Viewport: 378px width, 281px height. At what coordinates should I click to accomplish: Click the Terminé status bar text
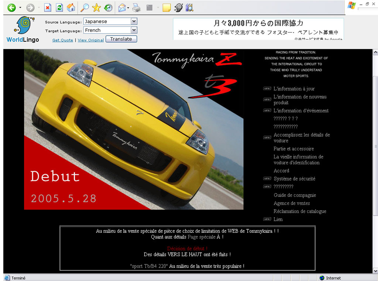tap(18, 278)
